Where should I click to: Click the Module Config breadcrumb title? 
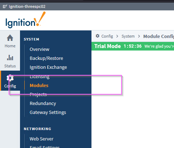tap(159, 36)
